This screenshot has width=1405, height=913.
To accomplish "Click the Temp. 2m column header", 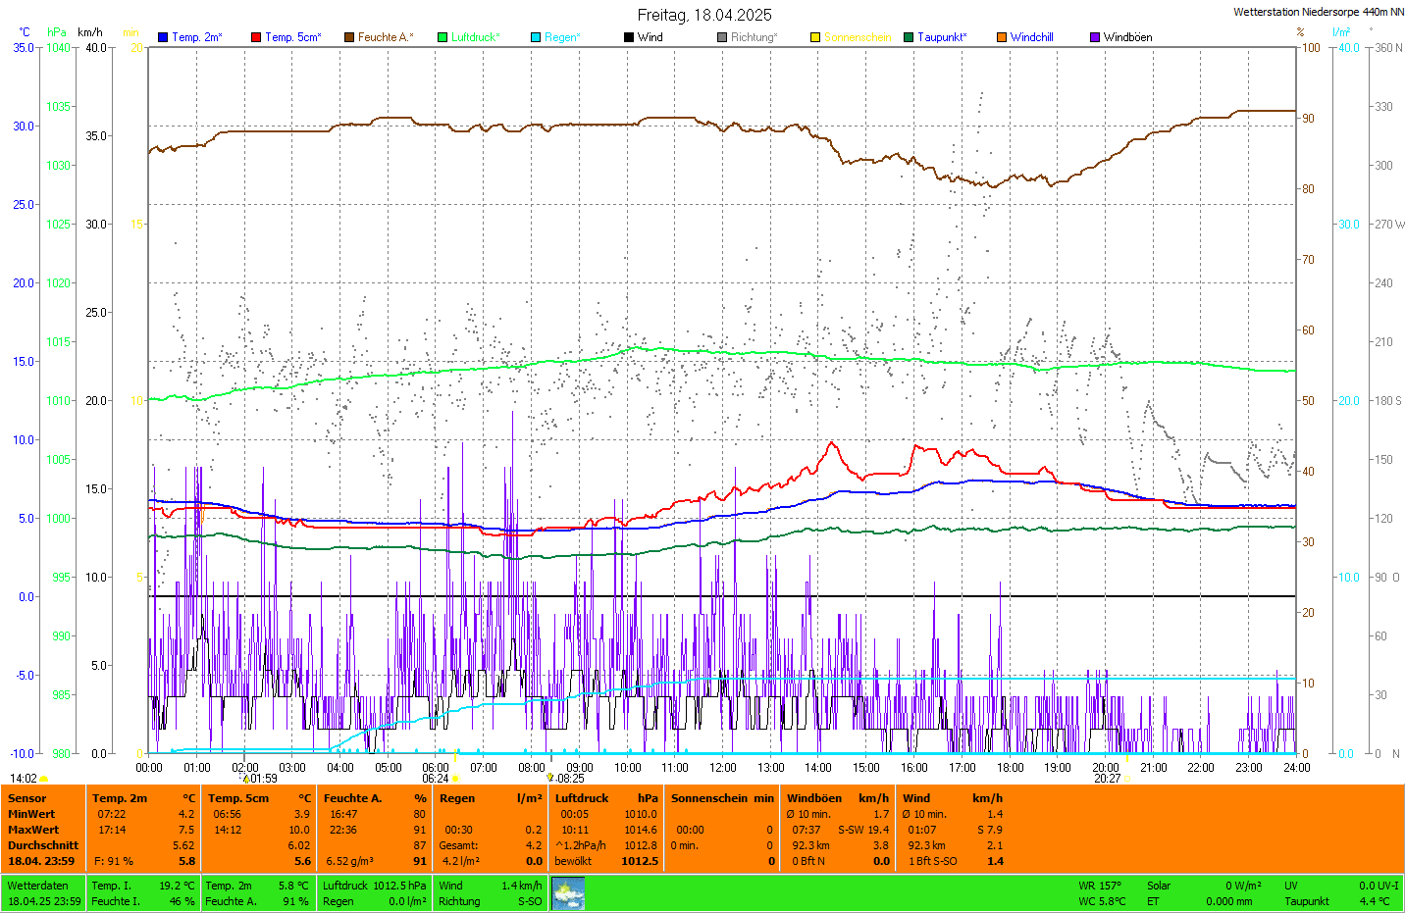I will 120,798.
